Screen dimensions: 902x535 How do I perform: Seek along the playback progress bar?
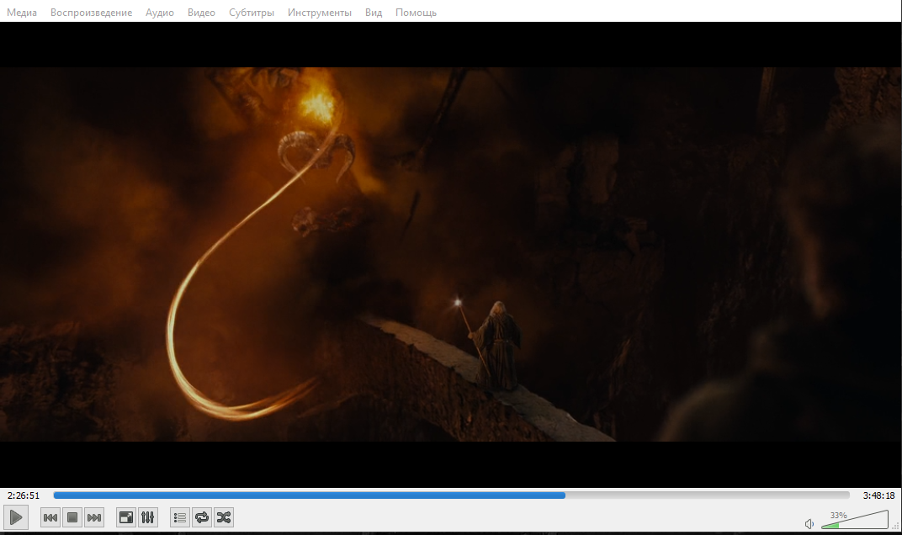tap(452, 495)
